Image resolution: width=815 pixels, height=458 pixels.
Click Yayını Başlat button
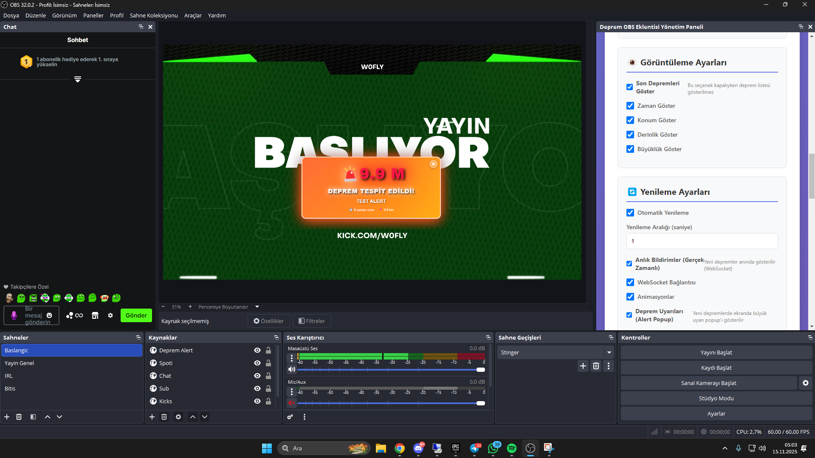pyautogui.click(x=716, y=352)
